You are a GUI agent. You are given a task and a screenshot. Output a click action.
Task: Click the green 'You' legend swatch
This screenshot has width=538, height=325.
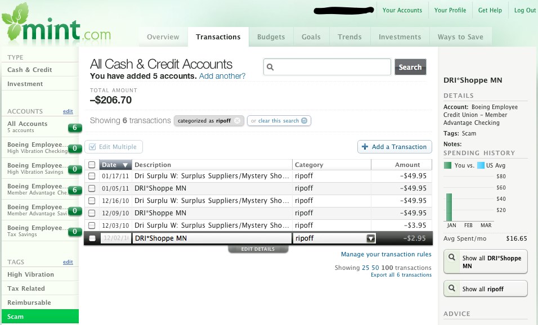(447, 165)
